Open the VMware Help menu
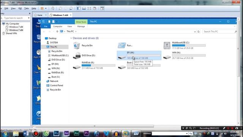The height and width of the screenshot is (137, 243). coord(34,8)
